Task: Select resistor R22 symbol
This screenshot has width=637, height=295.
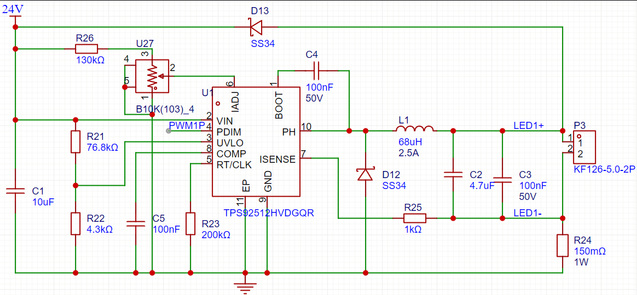Action: coord(75,223)
